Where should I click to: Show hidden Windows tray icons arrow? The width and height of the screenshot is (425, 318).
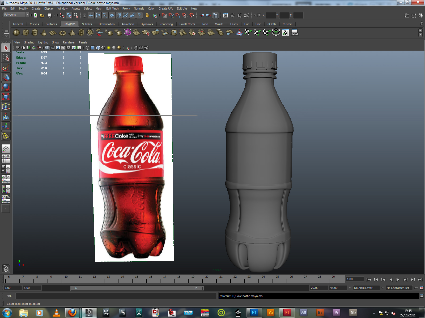tap(374, 313)
